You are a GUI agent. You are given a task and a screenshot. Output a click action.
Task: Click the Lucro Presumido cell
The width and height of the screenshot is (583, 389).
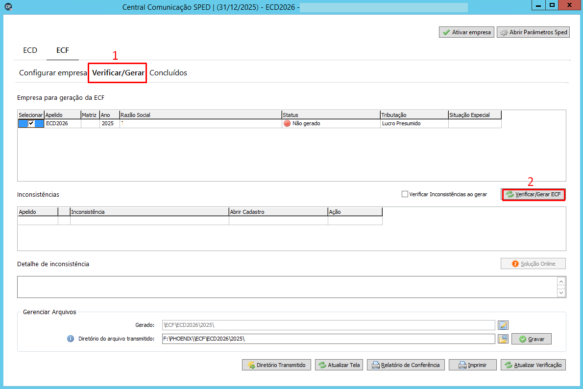pos(414,124)
